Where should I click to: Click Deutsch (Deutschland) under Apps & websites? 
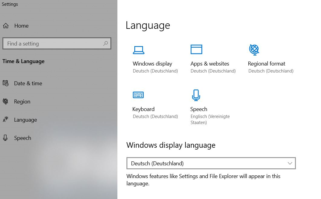tap(213, 71)
